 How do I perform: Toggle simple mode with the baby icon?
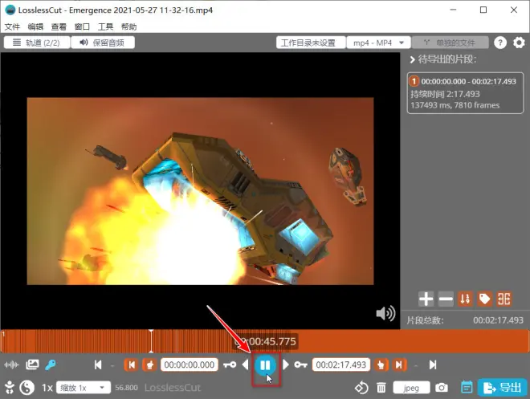click(10, 387)
